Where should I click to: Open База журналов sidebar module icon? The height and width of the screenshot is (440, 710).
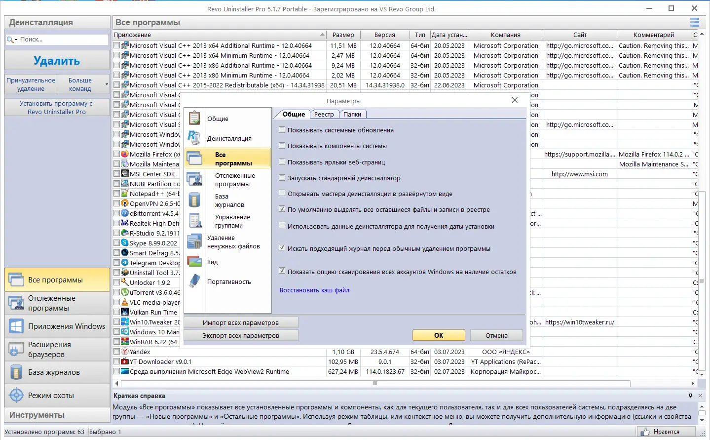pyautogui.click(x=16, y=372)
